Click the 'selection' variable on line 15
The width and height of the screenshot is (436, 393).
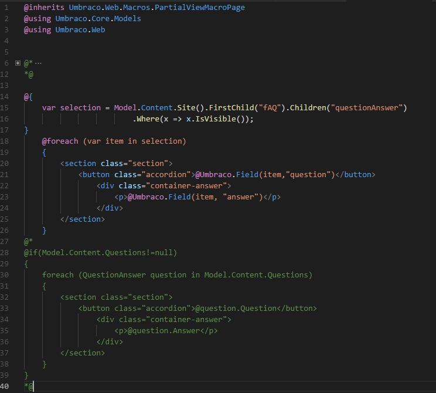pos(80,108)
